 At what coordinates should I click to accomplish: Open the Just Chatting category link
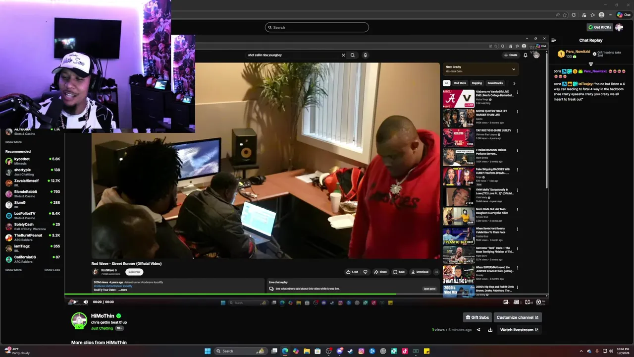pos(102,328)
